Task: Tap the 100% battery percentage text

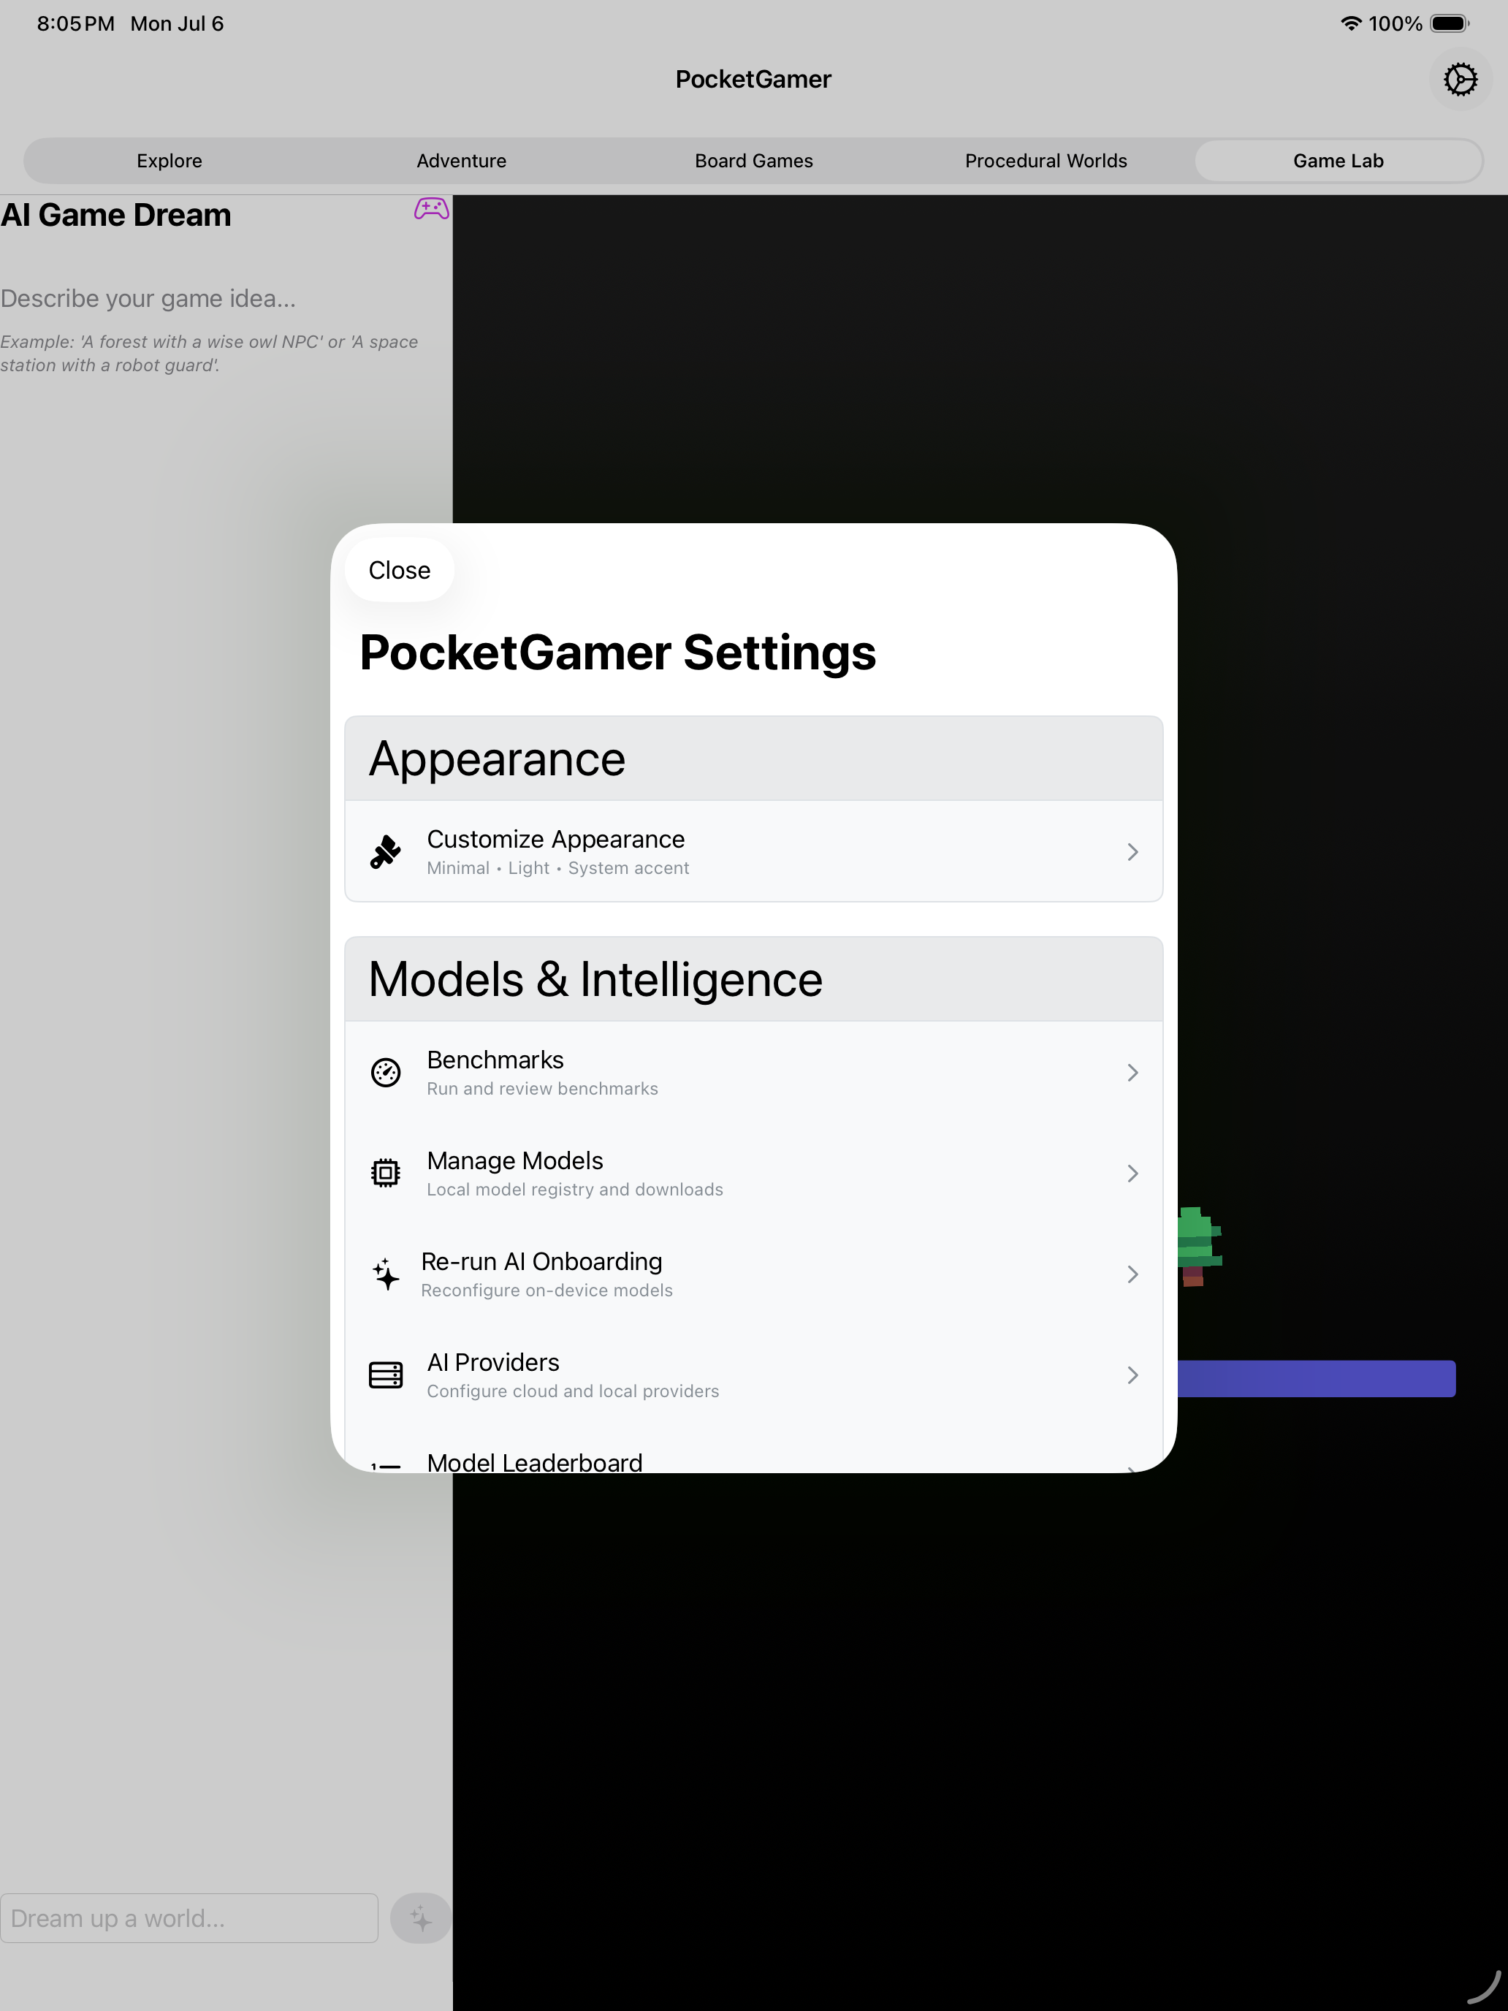Action: coord(1395,23)
